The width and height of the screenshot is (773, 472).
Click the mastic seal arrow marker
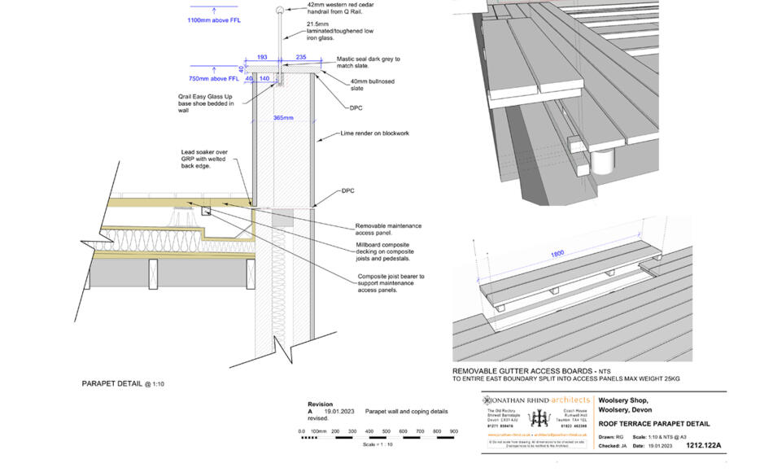[289, 64]
